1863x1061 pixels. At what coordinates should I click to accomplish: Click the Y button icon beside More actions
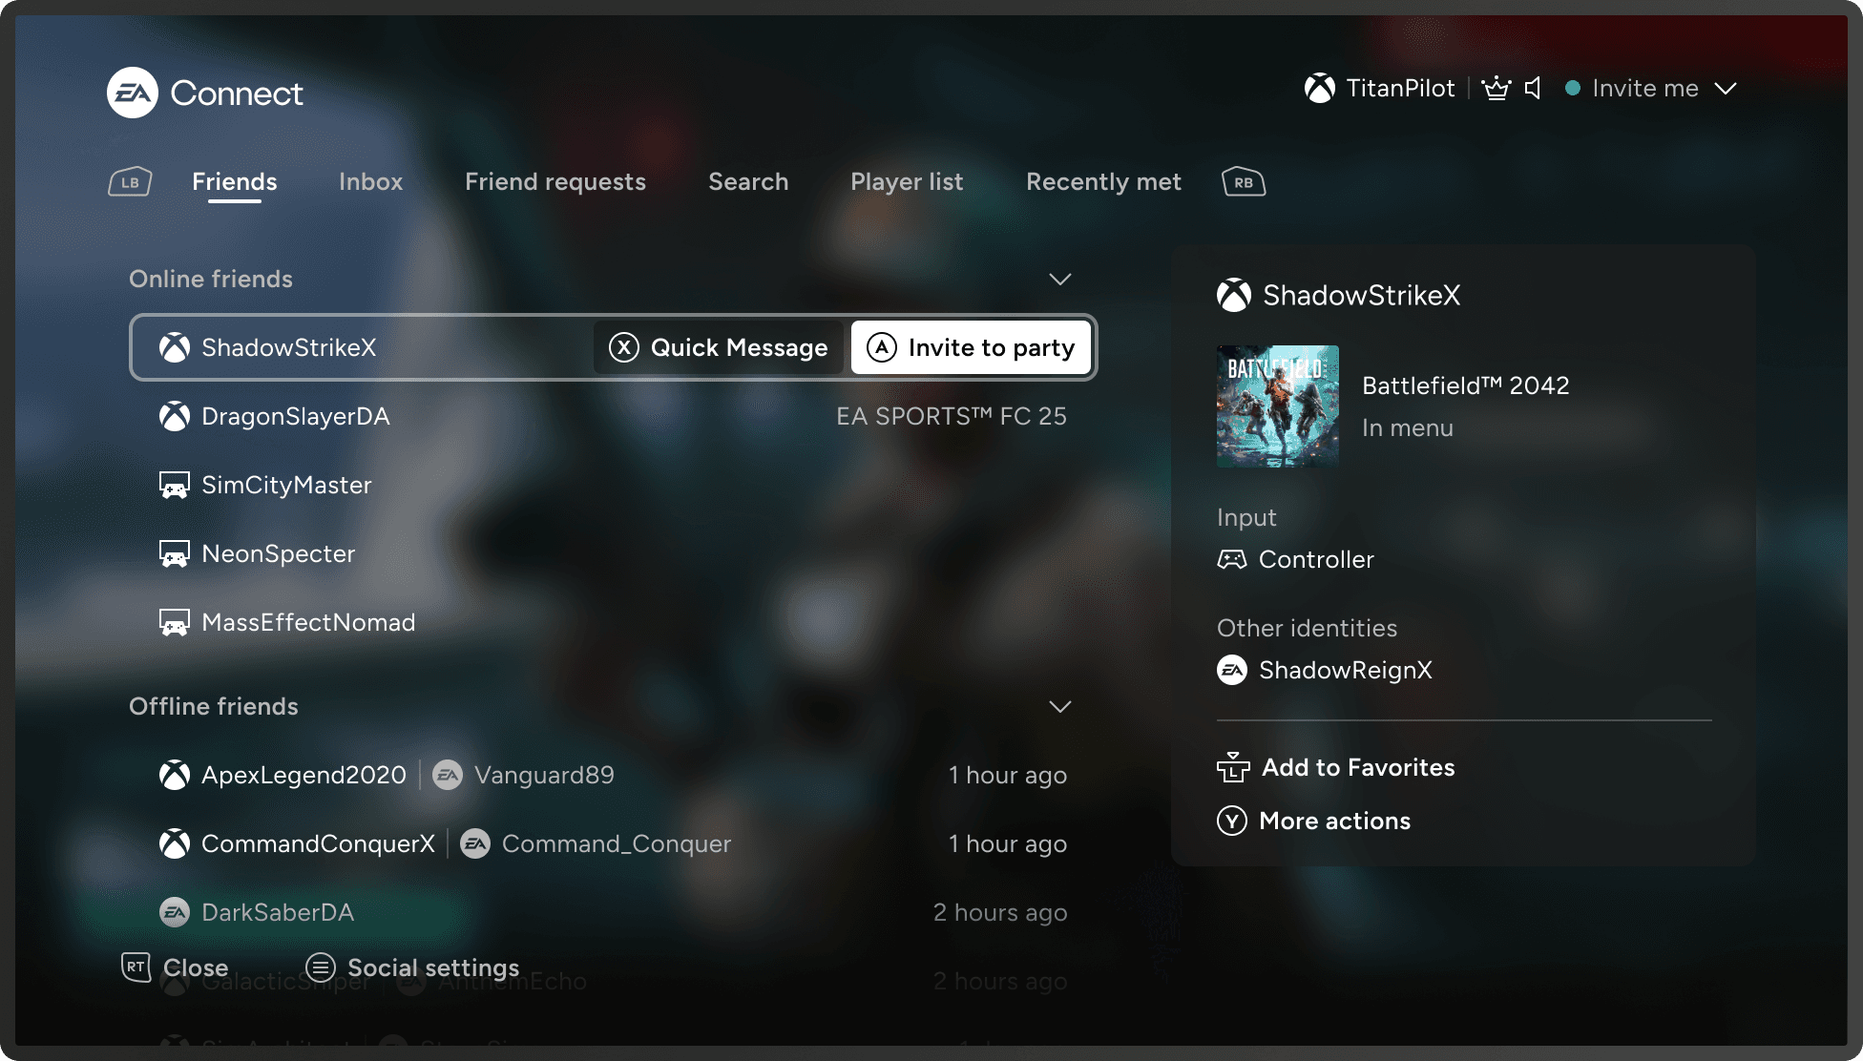(x=1232, y=821)
